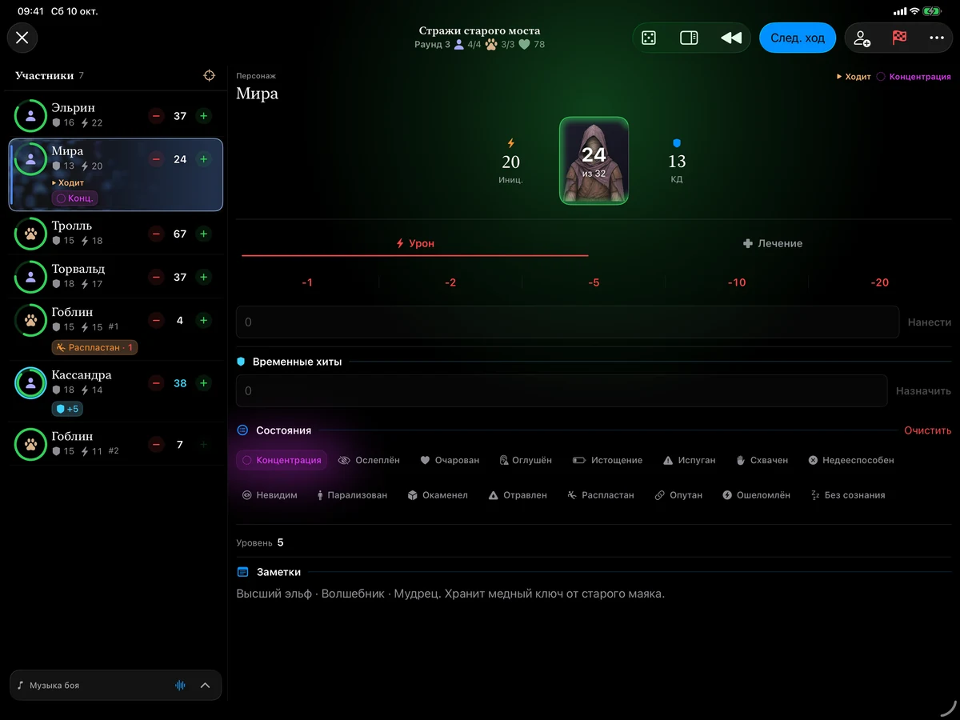Increase Торвальд's hit points with plus
960x720 pixels.
[x=203, y=277]
